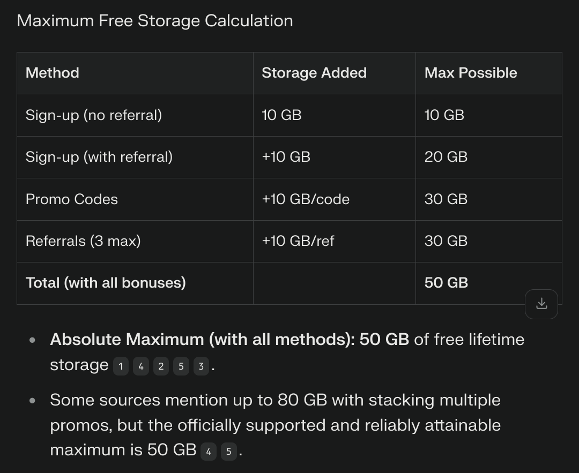Select the 'Sign-up (with referral)' cell
This screenshot has width=579, height=473.
tap(99, 157)
